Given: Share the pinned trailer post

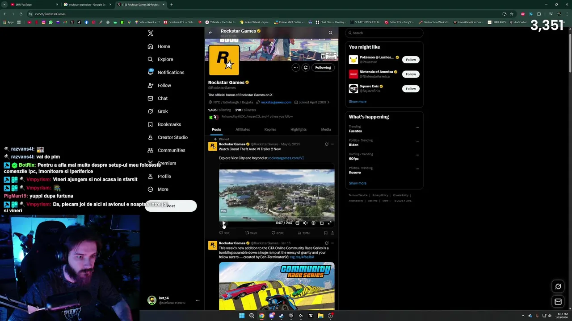Looking at the screenshot, I should 332,233.
